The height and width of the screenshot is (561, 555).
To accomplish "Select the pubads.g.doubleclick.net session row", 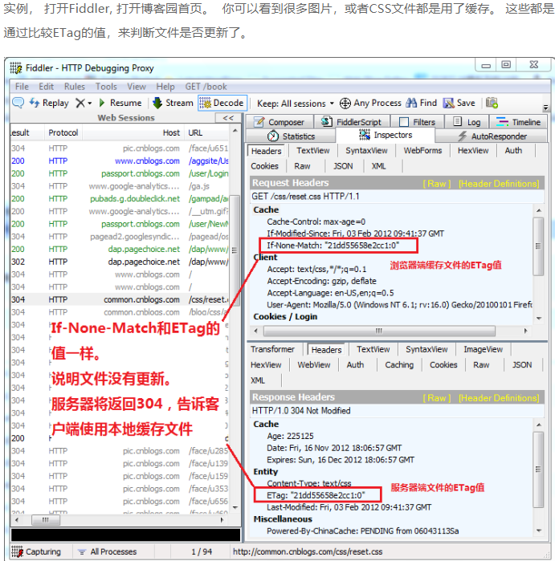I will click(120, 198).
